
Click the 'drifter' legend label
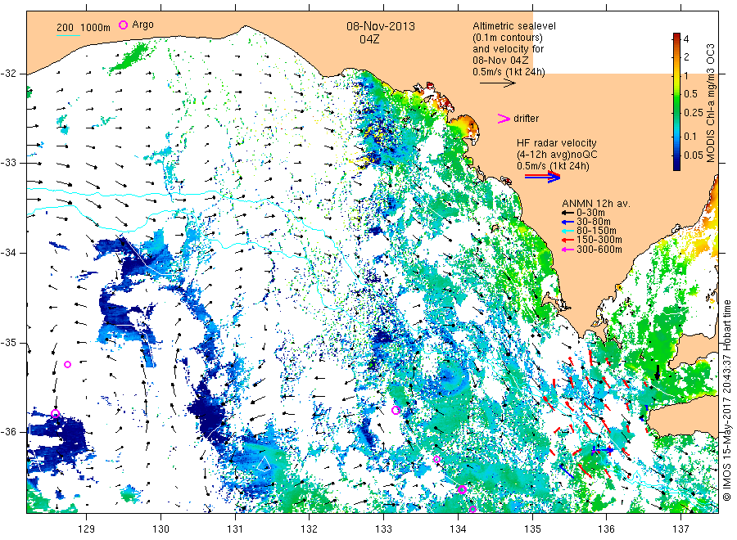[x=526, y=119]
